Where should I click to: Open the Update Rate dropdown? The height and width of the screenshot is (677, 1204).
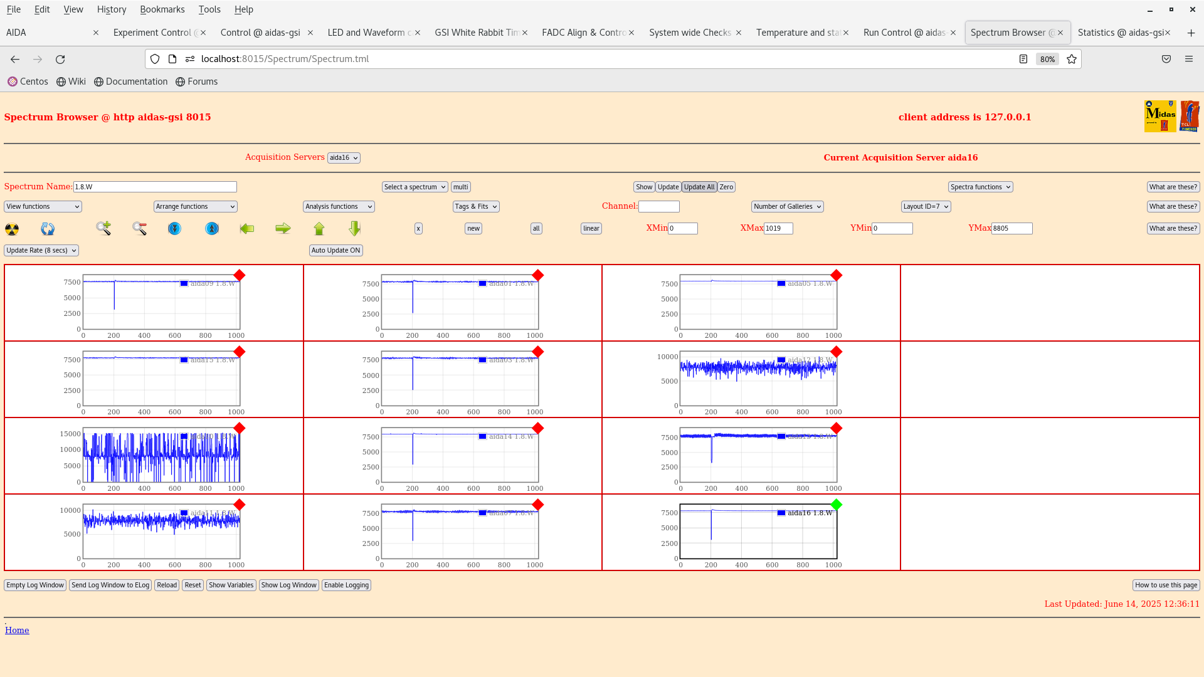coord(41,250)
